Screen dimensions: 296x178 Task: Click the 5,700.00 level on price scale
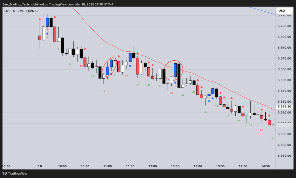click(284, 26)
